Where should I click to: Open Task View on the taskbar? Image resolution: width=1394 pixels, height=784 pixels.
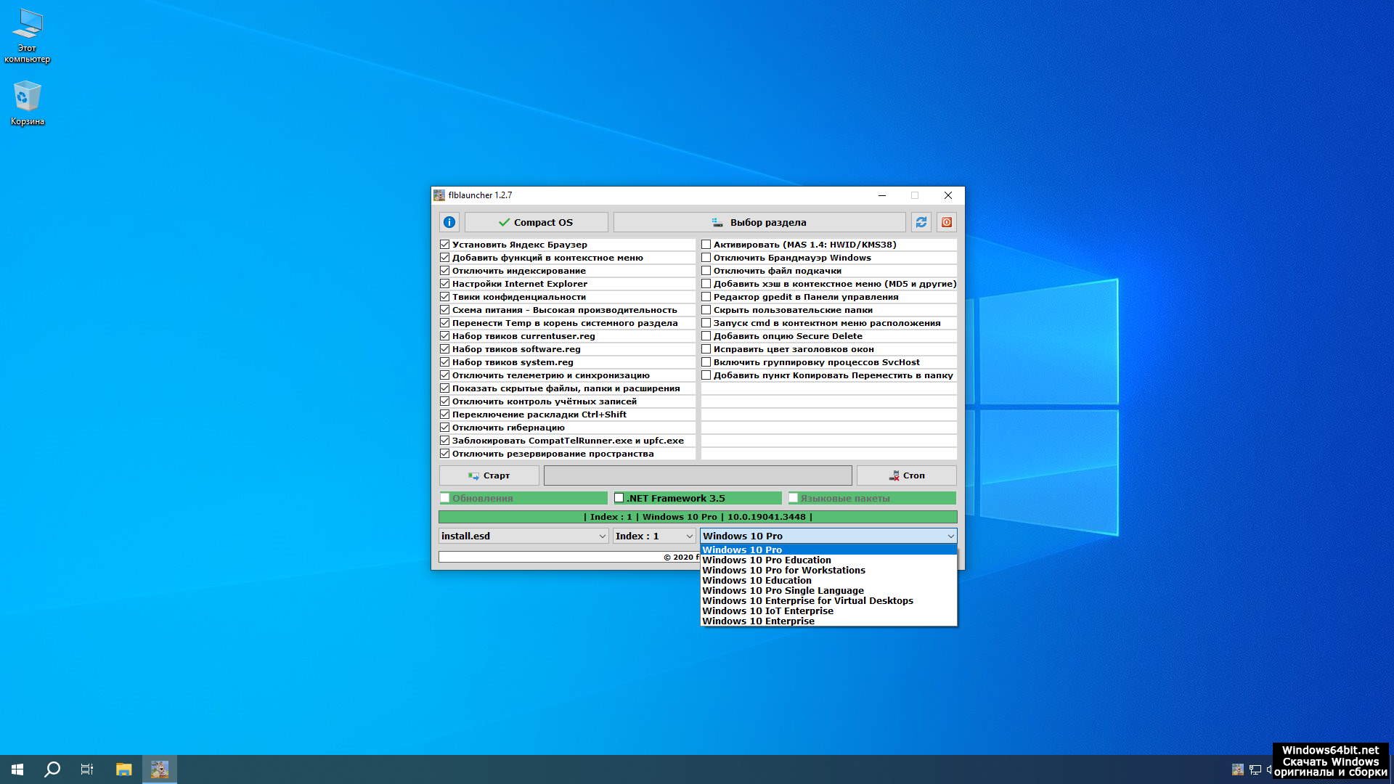point(87,769)
